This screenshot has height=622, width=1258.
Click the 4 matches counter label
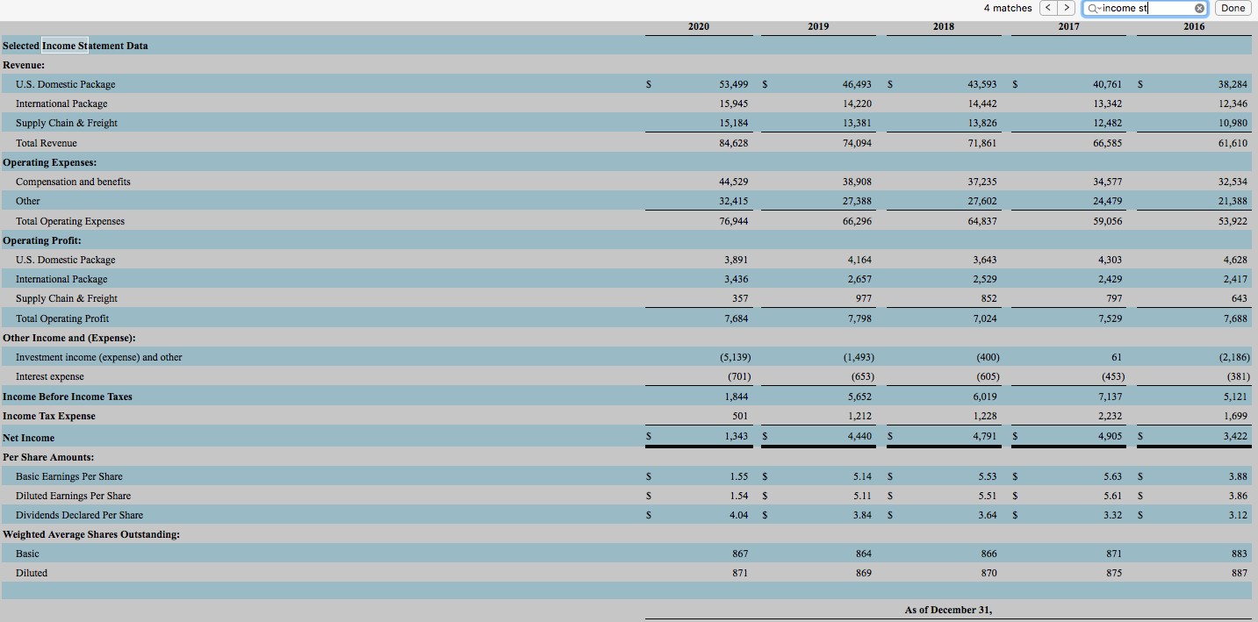point(1007,8)
